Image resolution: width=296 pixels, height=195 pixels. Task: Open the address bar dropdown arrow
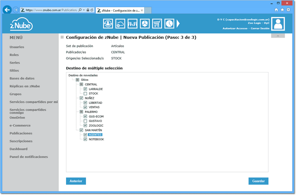pyautogui.click(x=84, y=10)
